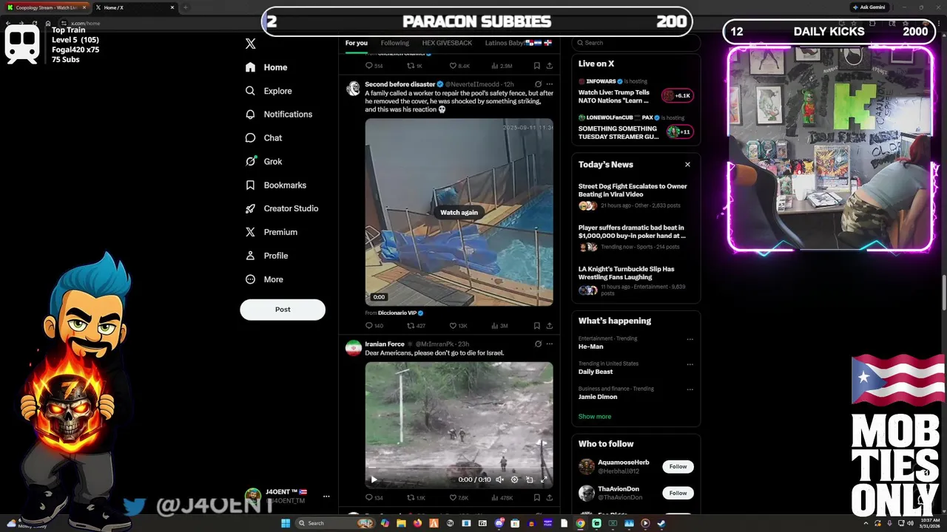This screenshot has height=532, width=947.
Task: Open Notifications in the sidebar
Action: (279, 115)
